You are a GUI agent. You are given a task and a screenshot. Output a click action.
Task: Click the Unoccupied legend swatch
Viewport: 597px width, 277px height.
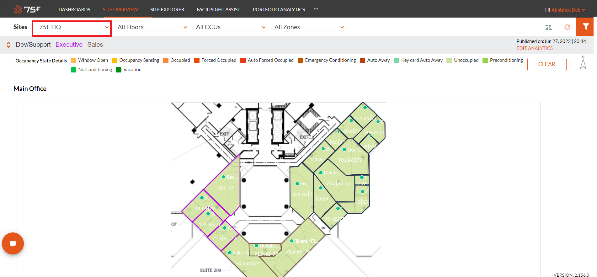(x=450, y=61)
